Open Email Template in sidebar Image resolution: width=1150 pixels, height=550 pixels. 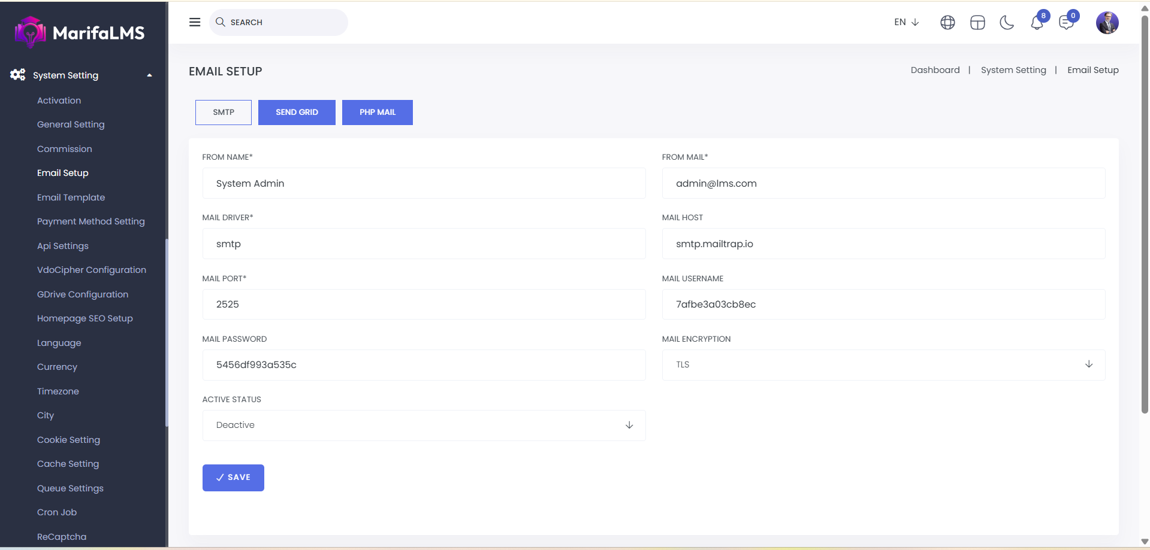click(71, 197)
